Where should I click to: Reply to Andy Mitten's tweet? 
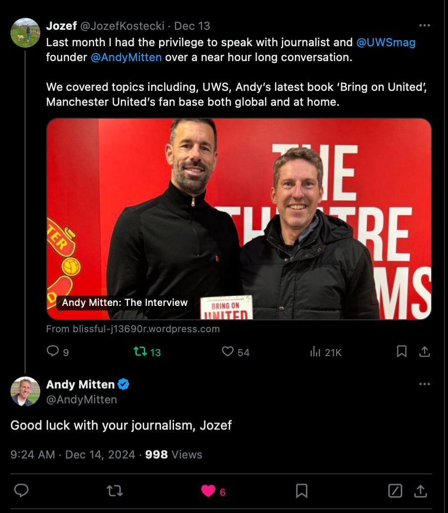[21, 491]
